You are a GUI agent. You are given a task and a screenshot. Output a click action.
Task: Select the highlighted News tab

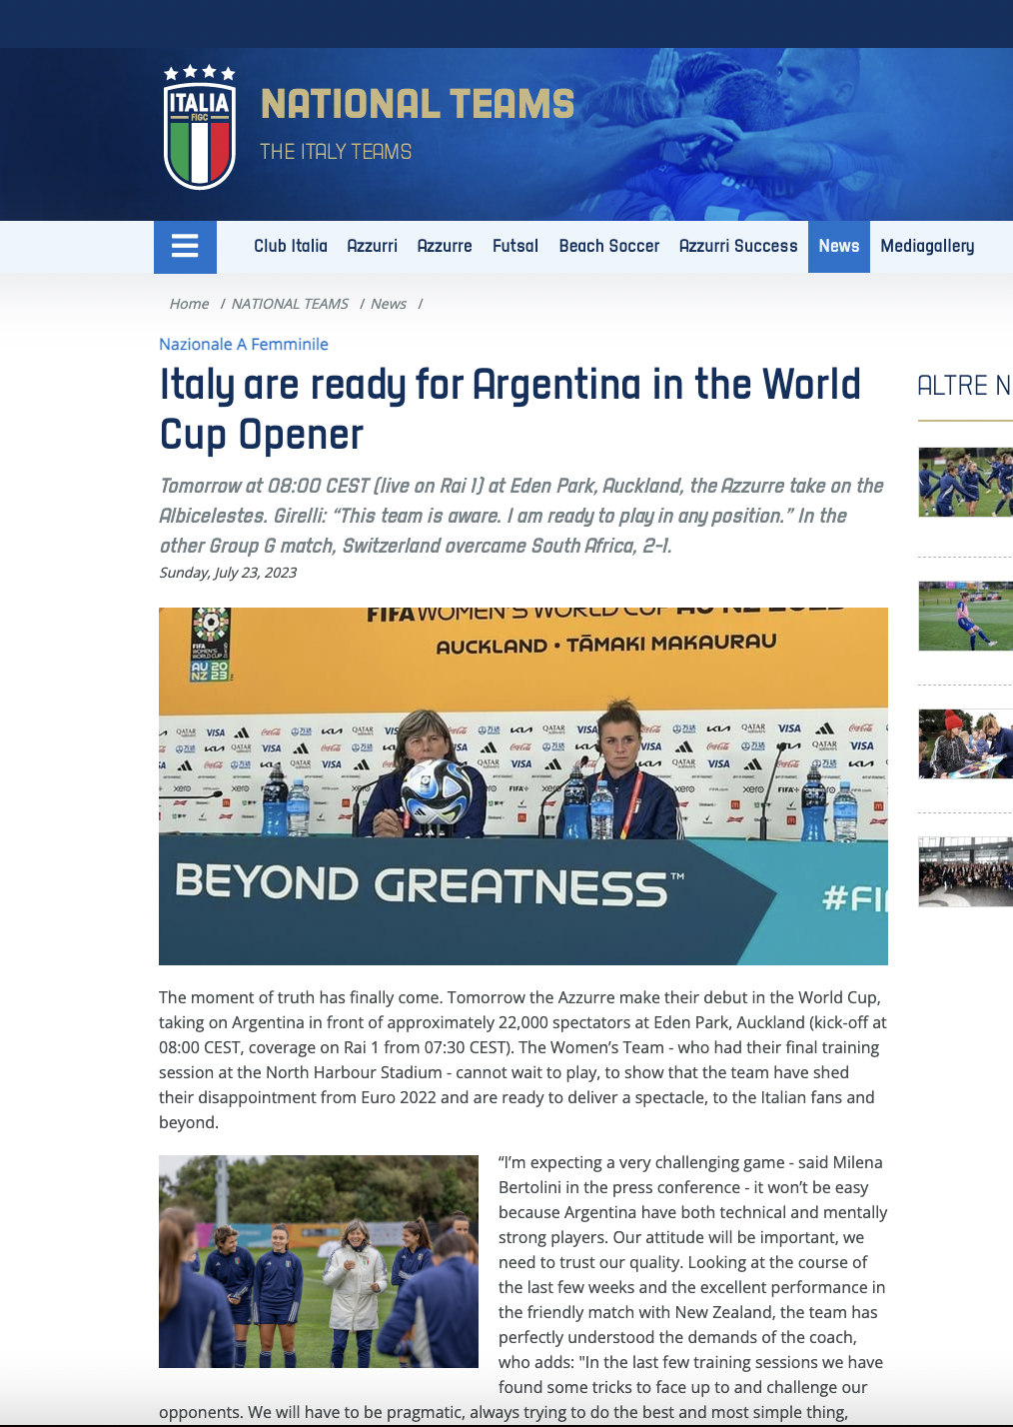coord(838,247)
